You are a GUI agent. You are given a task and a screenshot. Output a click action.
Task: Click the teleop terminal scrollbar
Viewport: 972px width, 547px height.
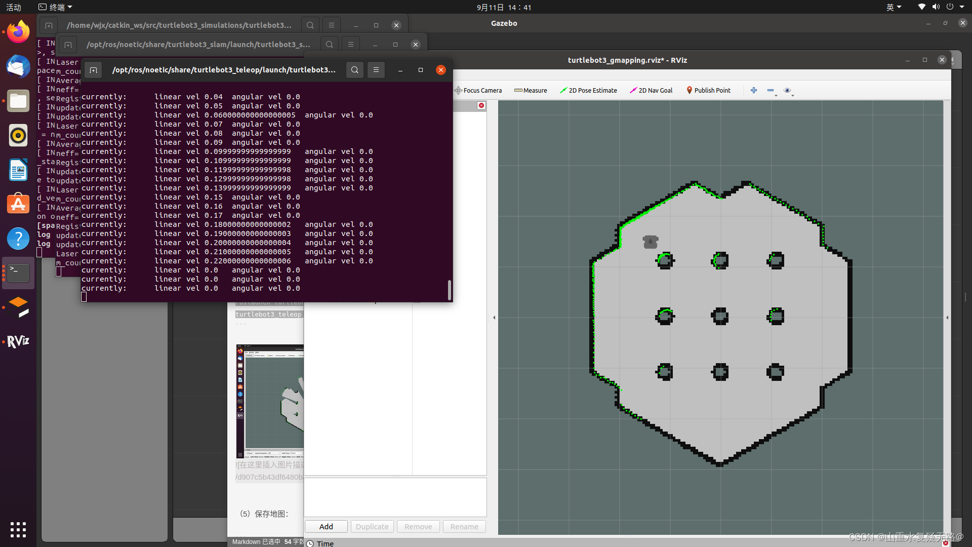[x=449, y=290]
